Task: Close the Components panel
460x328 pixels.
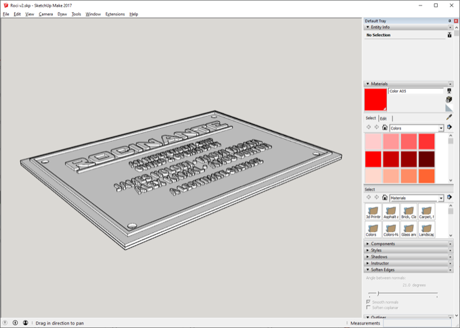Action: coord(451,244)
